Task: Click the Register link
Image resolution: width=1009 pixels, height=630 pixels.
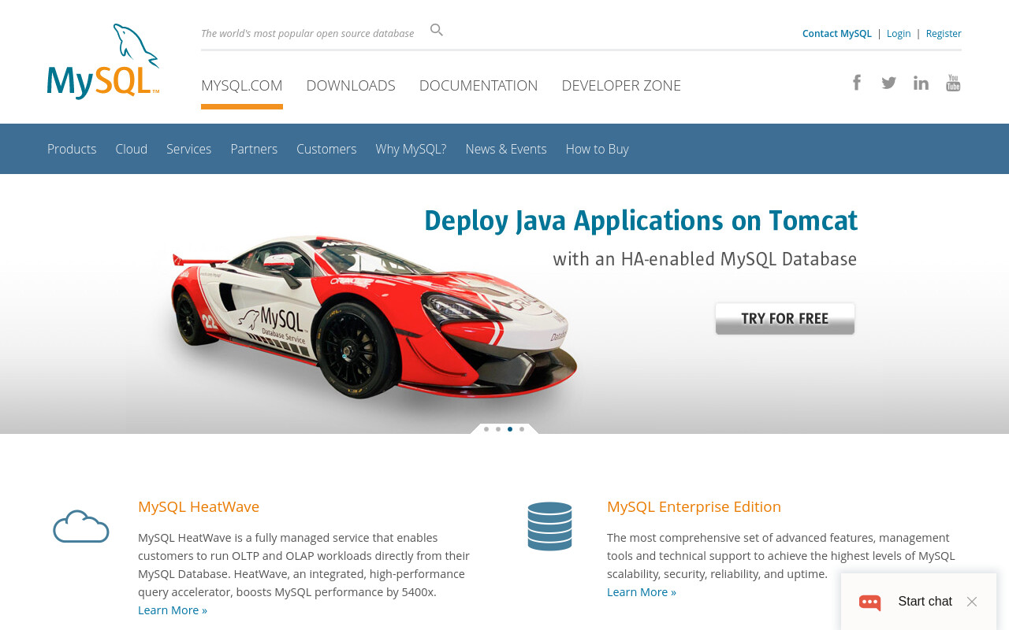Action: click(x=944, y=33)
